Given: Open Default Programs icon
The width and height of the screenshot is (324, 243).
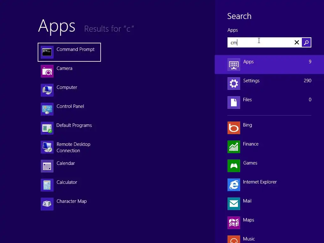Looking at the screenshot, I should [x=47, y=128].
